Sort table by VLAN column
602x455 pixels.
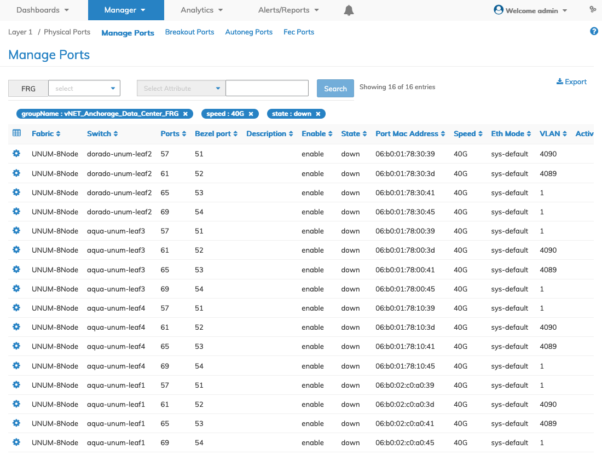tap(553, 133)
